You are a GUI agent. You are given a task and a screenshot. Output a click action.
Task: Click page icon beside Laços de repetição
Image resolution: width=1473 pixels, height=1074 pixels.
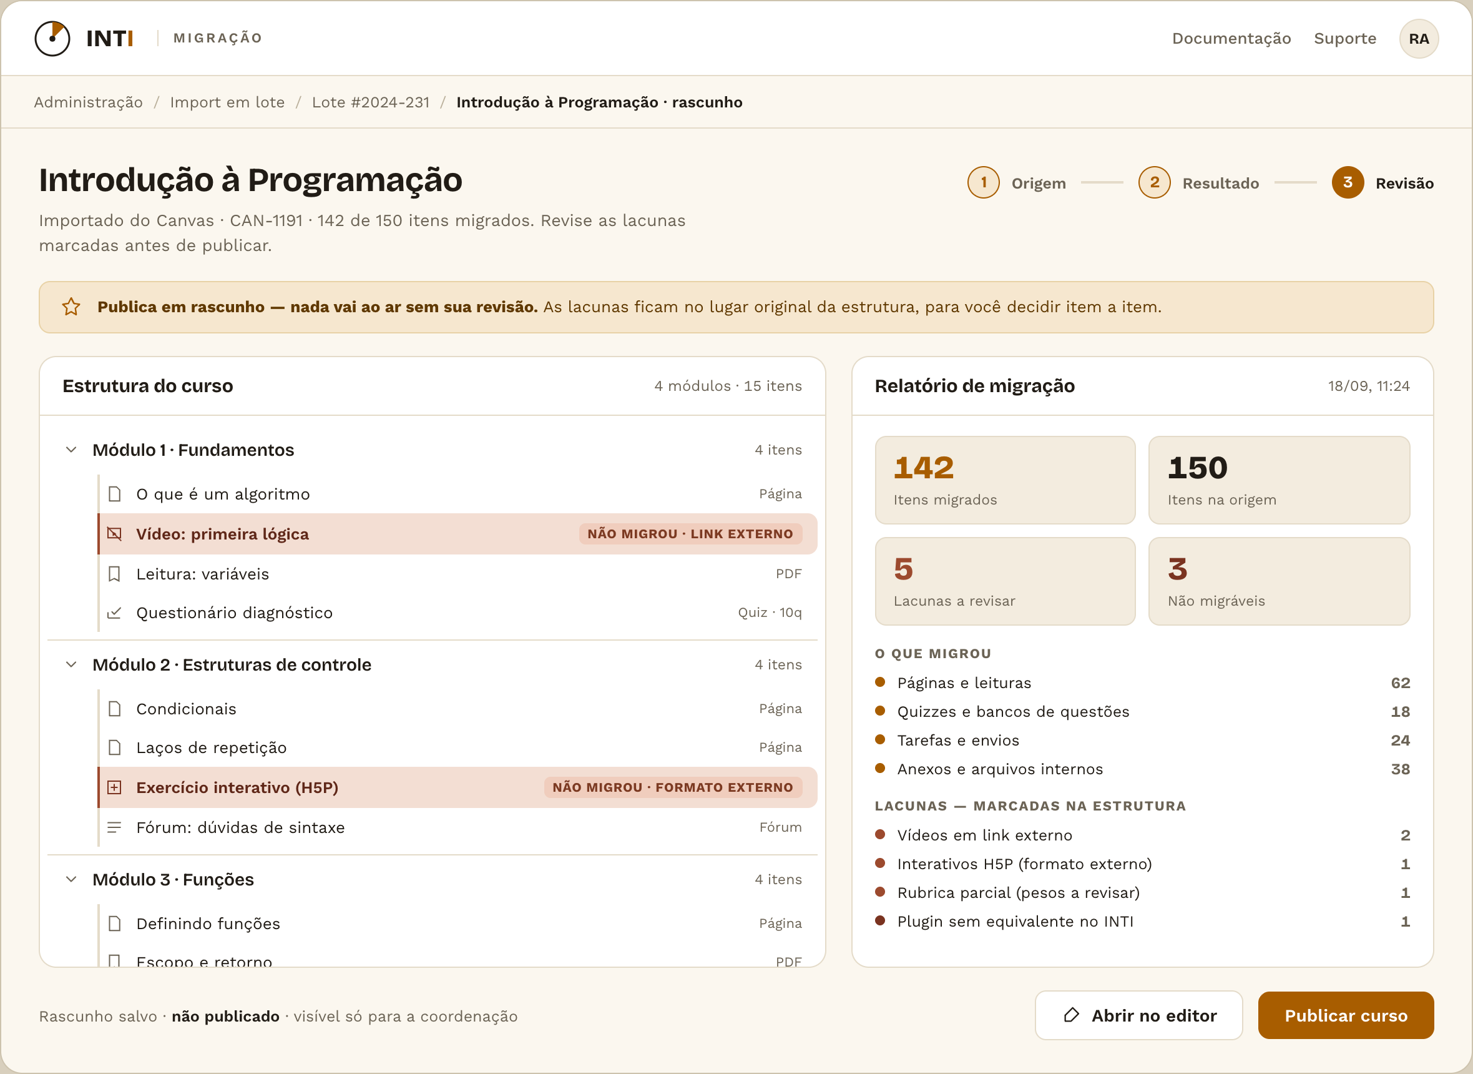(x=114, y=747)
